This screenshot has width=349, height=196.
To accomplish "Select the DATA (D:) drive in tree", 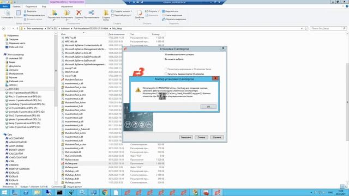I will click(14, 89).
